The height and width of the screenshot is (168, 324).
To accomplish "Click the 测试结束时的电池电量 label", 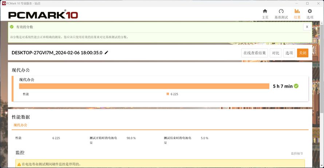I will click(178, 140).
